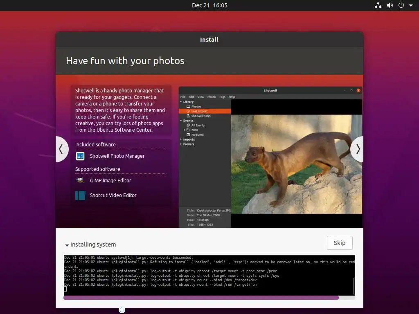Image resolution: width=419 pixels, height=314 pixels.
Task: Open the View menu in Shotwell
Action: pos(200,97)
